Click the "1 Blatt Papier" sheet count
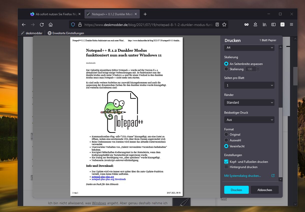The width and height of the screenshot is (305, 212). (x=268, y=40)
